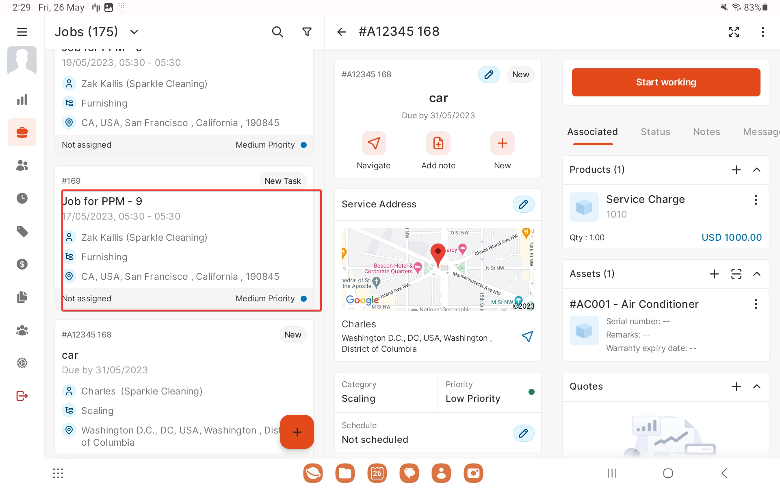Click the search icon in Jobs header
Viewport: 780px width, 488px height.
click(277, 32)
